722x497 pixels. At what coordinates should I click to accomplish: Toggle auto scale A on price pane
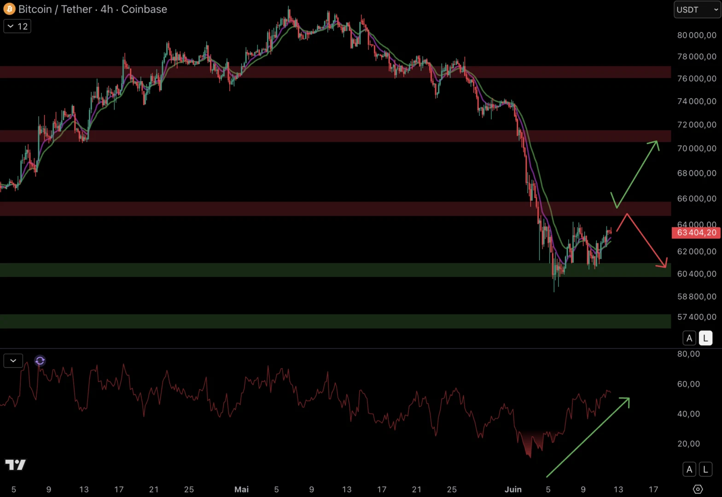coord(689,338)
